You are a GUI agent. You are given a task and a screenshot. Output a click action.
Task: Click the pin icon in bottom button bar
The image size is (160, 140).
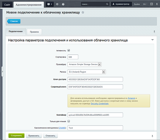[x=152, y=136]
